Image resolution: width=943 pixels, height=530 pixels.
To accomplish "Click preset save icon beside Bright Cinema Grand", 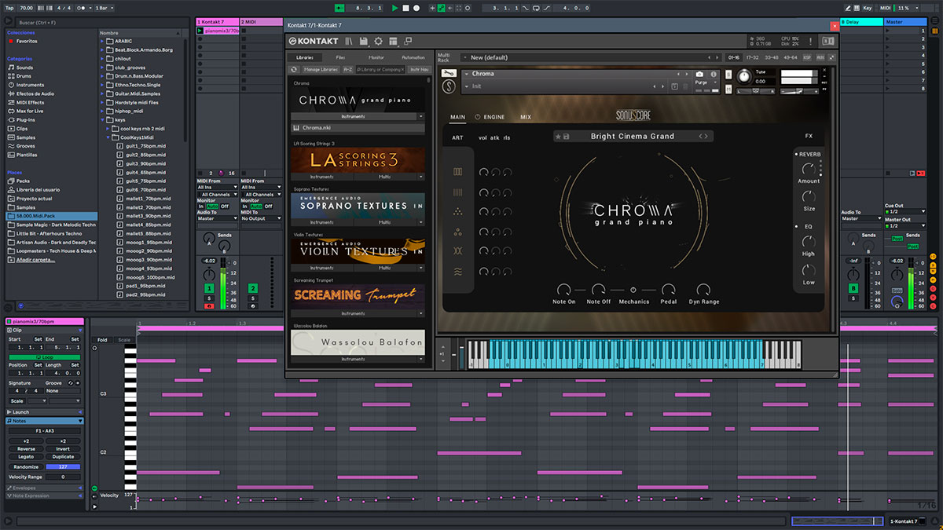I will pyautogui.click(x=566, y=137).
